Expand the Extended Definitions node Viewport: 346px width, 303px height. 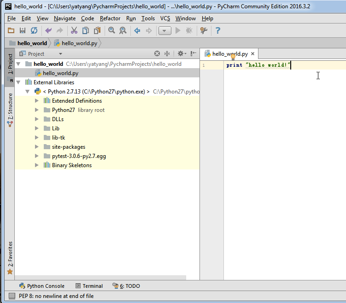point(37,101)
